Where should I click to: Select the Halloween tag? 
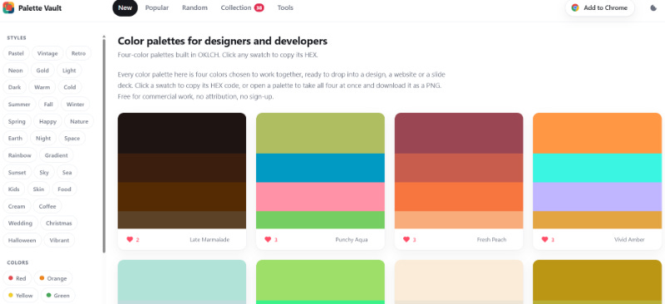click(x=22, y=240)
